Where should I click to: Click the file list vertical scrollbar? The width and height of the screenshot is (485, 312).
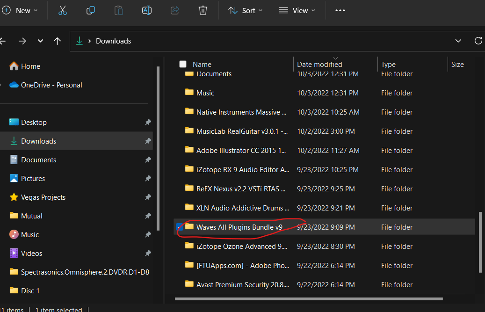480,242
